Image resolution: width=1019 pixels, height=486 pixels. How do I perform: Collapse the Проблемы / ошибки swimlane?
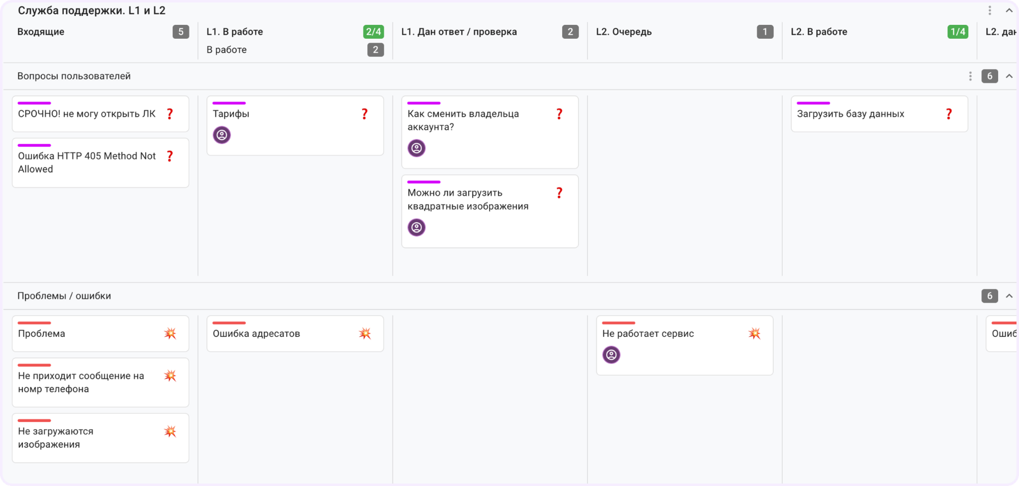point(1009,296)
